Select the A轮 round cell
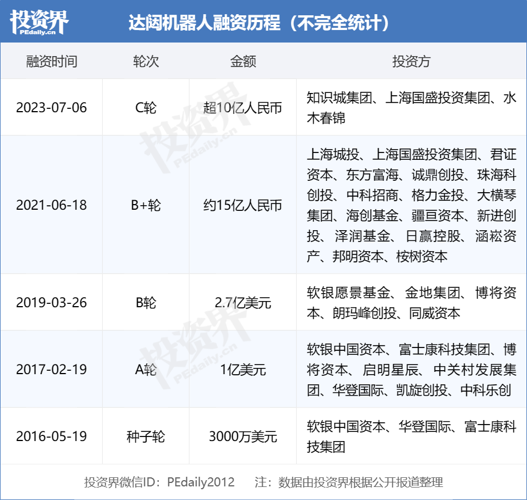 [146, 370]
